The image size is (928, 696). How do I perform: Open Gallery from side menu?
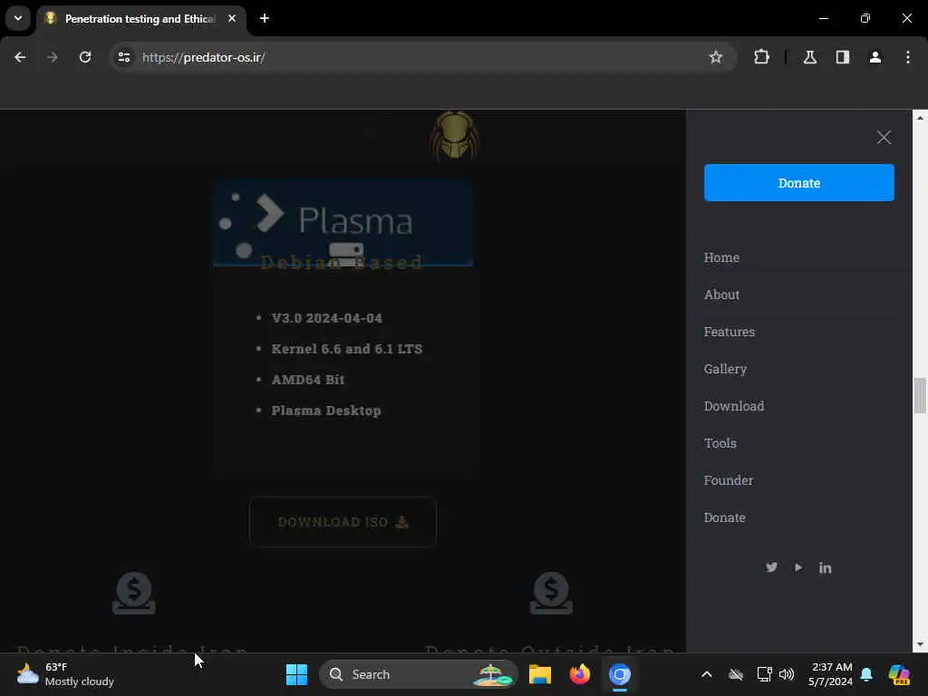[725, 370]
